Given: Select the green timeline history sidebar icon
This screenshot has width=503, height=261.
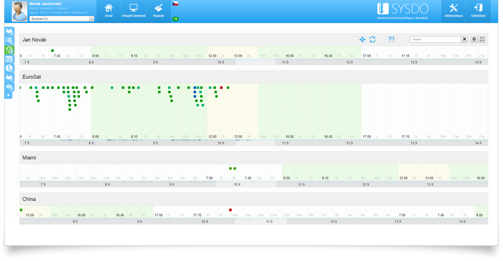Looking at the screenshot, I should point(9,50).
